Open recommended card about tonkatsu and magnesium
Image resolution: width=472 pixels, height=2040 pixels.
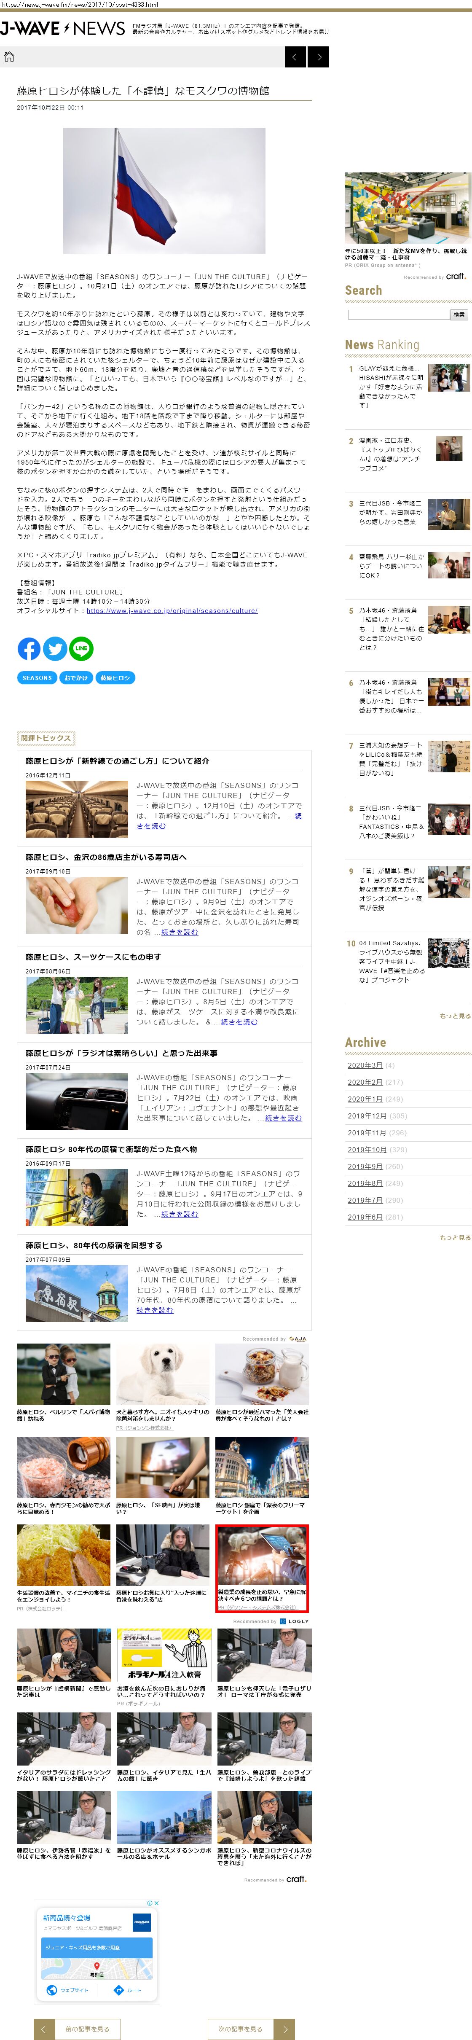pyautogui.click(x=63, y=1568)
